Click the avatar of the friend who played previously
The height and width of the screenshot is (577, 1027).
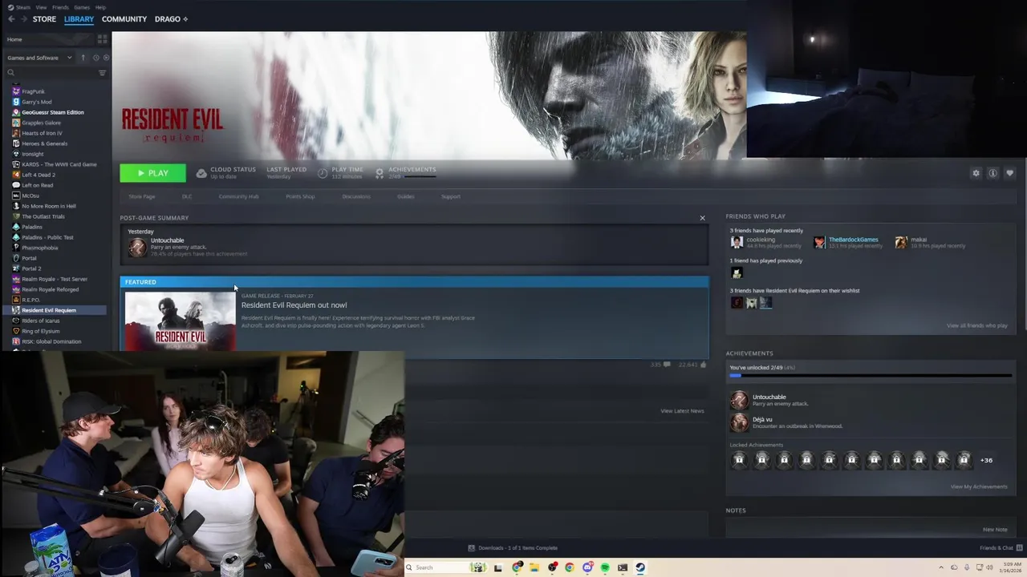coord(737,272)
